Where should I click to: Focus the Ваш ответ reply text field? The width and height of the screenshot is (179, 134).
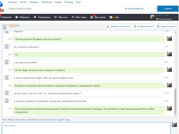86,128
